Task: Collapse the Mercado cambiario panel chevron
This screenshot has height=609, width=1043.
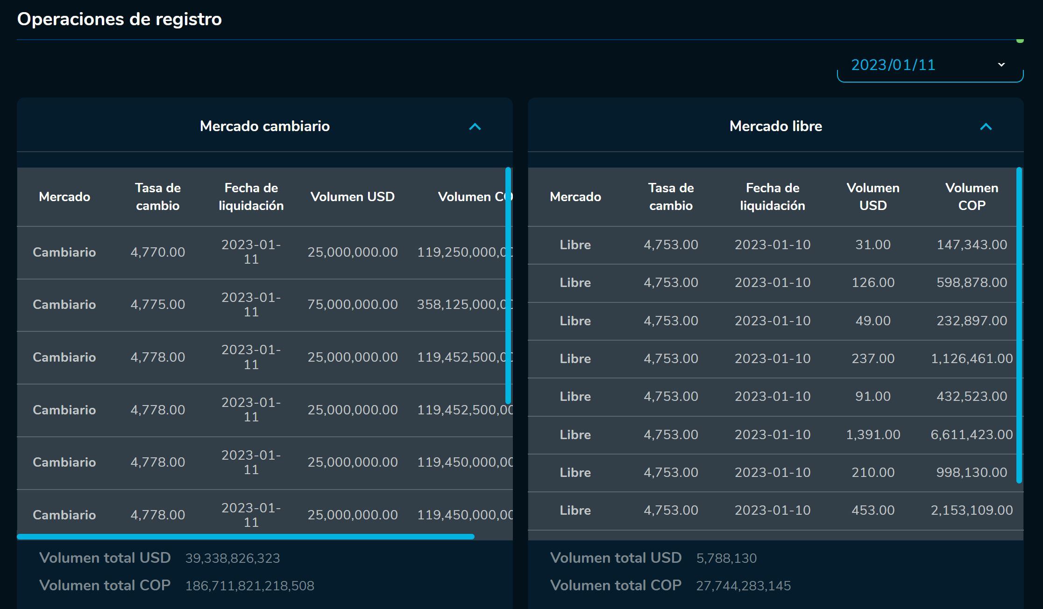Action: 475,126
